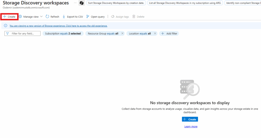Open the Copilot icon beside the title
This screenshot has height=138, width=261.
(x=82, y=3)
